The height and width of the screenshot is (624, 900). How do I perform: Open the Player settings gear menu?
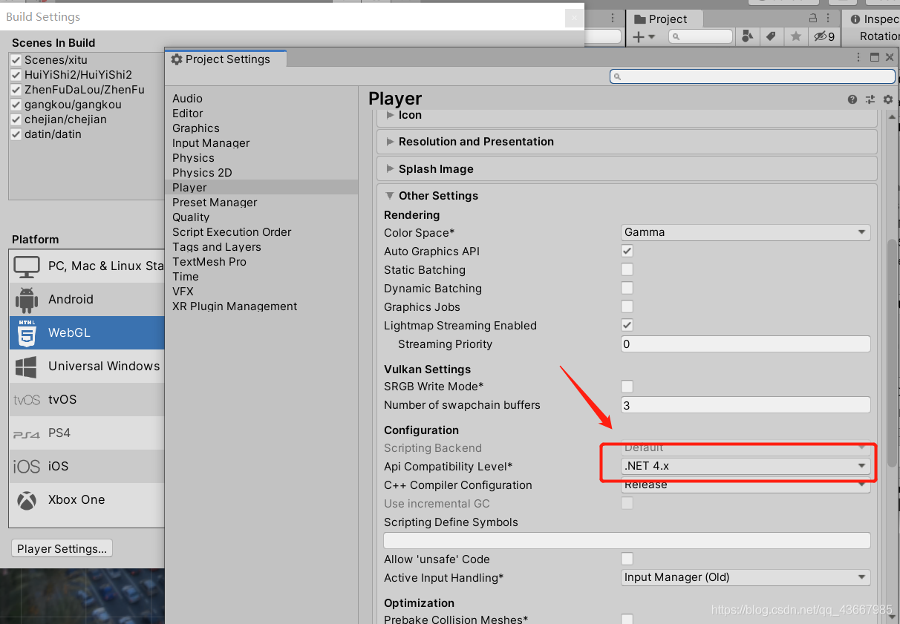pos(887,99)
